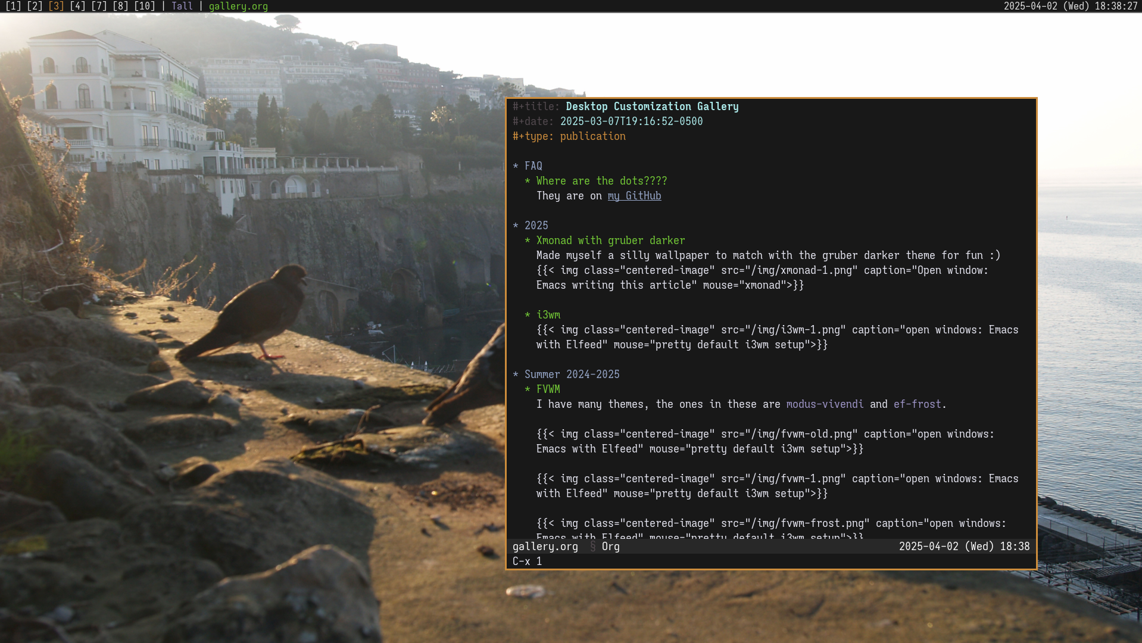
Task: Go to workspace [4]
Action: 77,6
